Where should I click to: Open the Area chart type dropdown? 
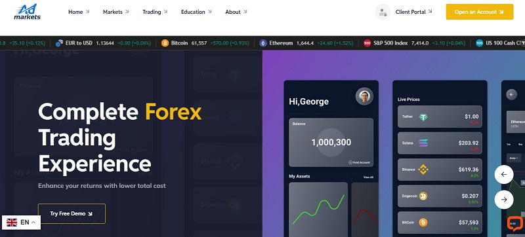pyautogui.click(x=514, y=158)
